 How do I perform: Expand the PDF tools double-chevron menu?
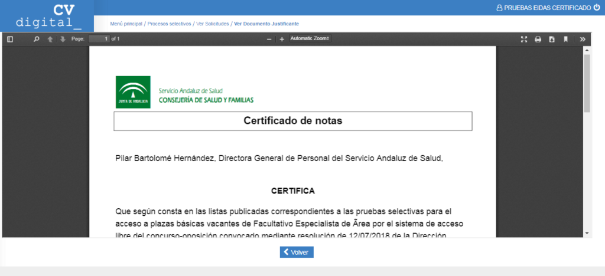click(x=583, y=39)
